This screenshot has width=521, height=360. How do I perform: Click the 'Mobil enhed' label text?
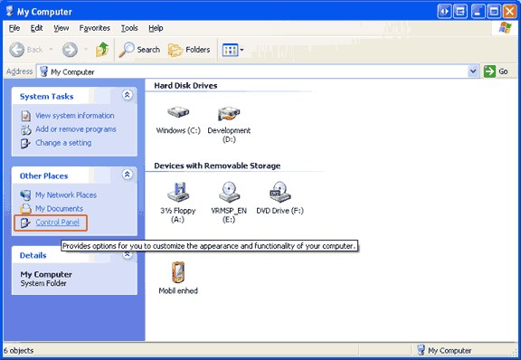178,290
